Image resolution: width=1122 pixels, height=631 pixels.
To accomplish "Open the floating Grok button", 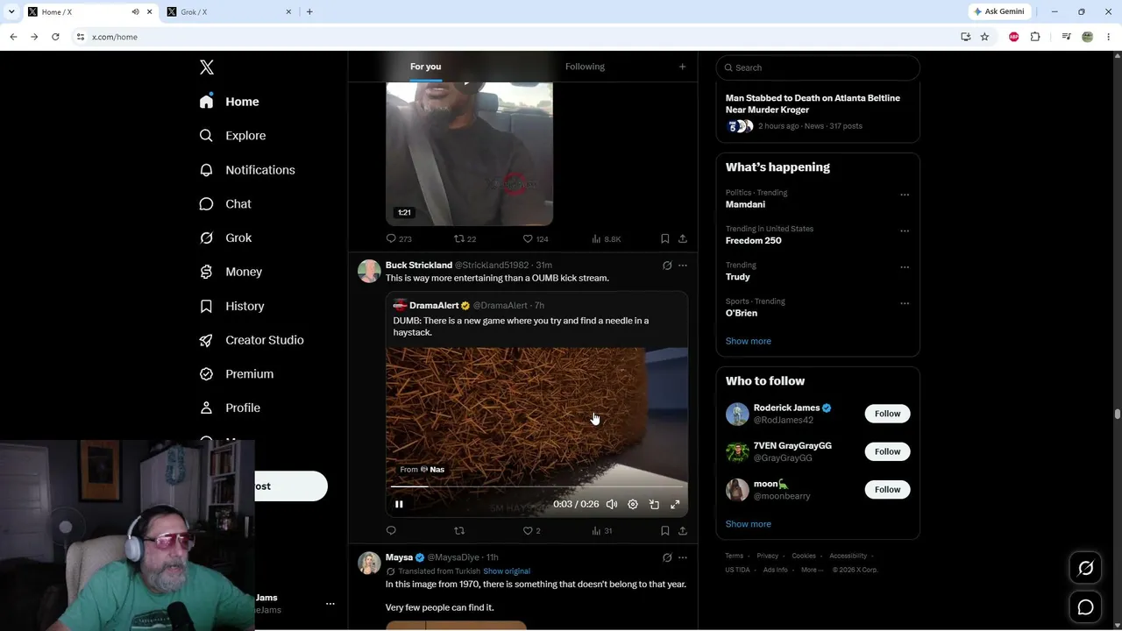I will click(1085, 569).
